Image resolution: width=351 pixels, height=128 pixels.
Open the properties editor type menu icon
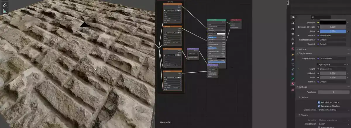point(294,17)
